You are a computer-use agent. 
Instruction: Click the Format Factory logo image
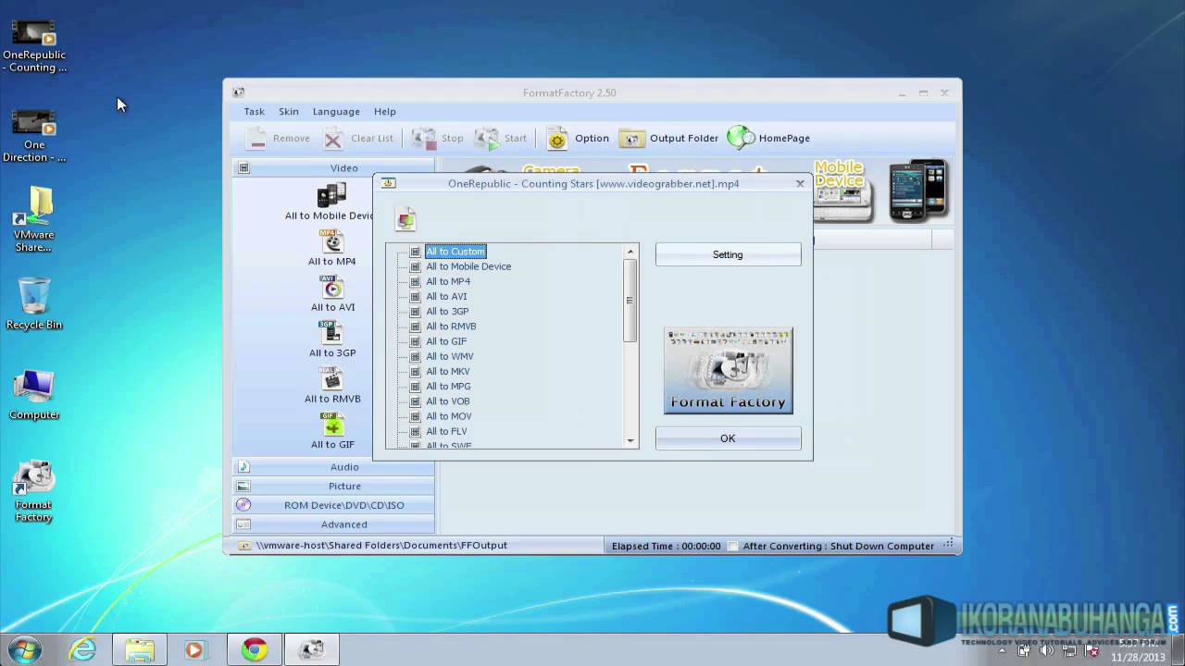[728, 371]
